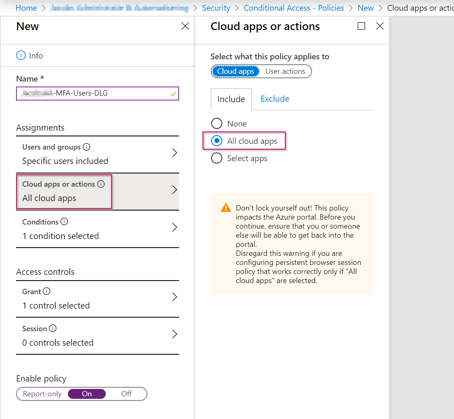Image resolution: width=454 pixels, height=419 pixels.
Task: Open the Include tab
Action: (231, 99)
